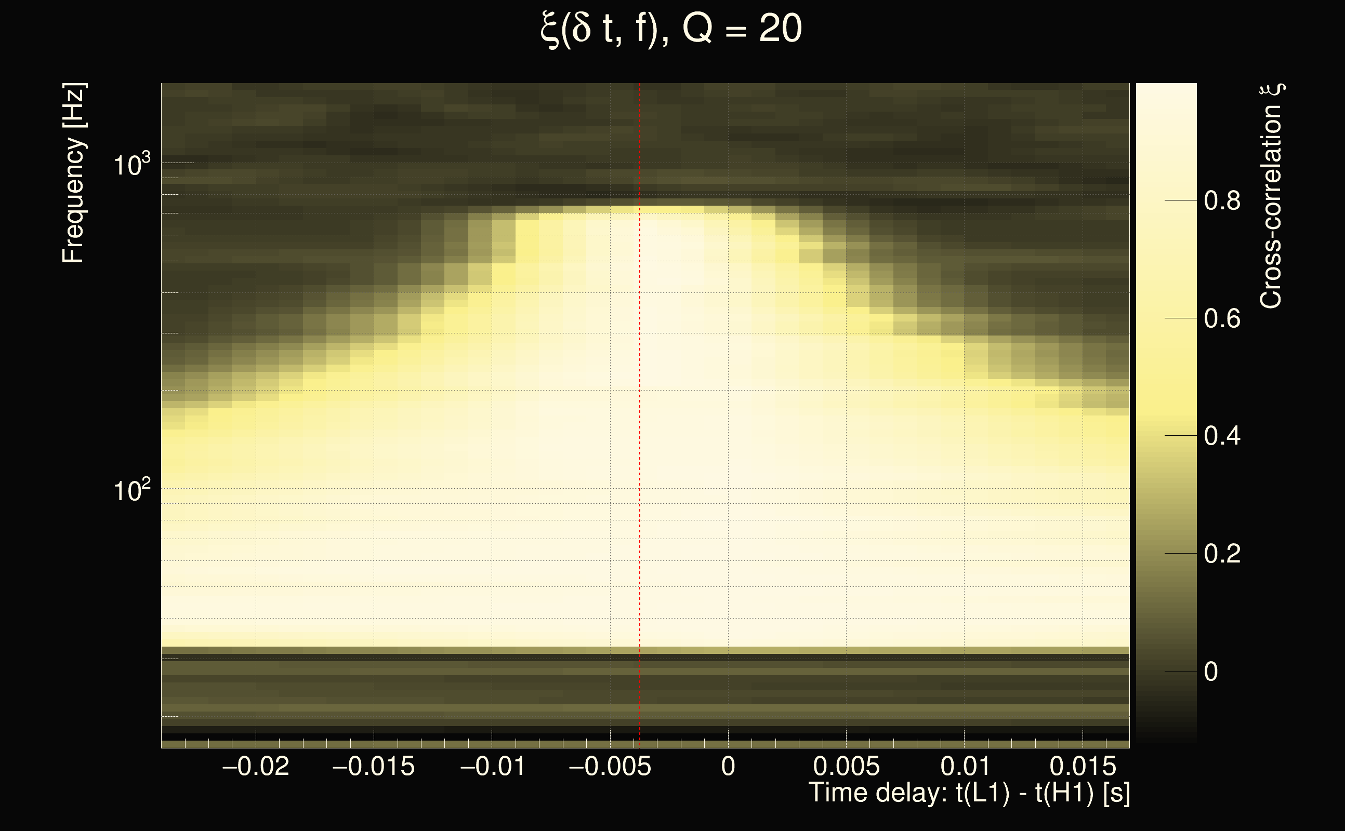The width and height of the screenshot is (1345, 831).
Task: Click the 0.015 x-axis tick label
Action: coord(1083,766)
